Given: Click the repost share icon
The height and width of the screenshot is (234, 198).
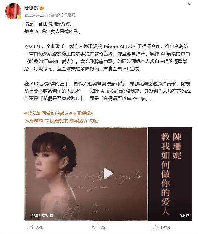Looking at the screenshot, I should click(30, 227).
